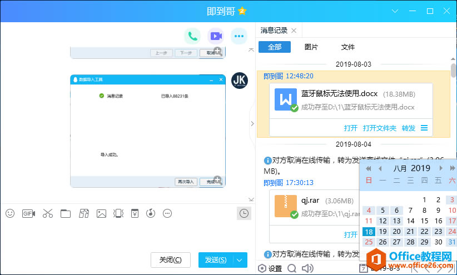
Task: Enlarge the 导入成功 screenshot with the magnifier
Action: (x=218, y=180)
